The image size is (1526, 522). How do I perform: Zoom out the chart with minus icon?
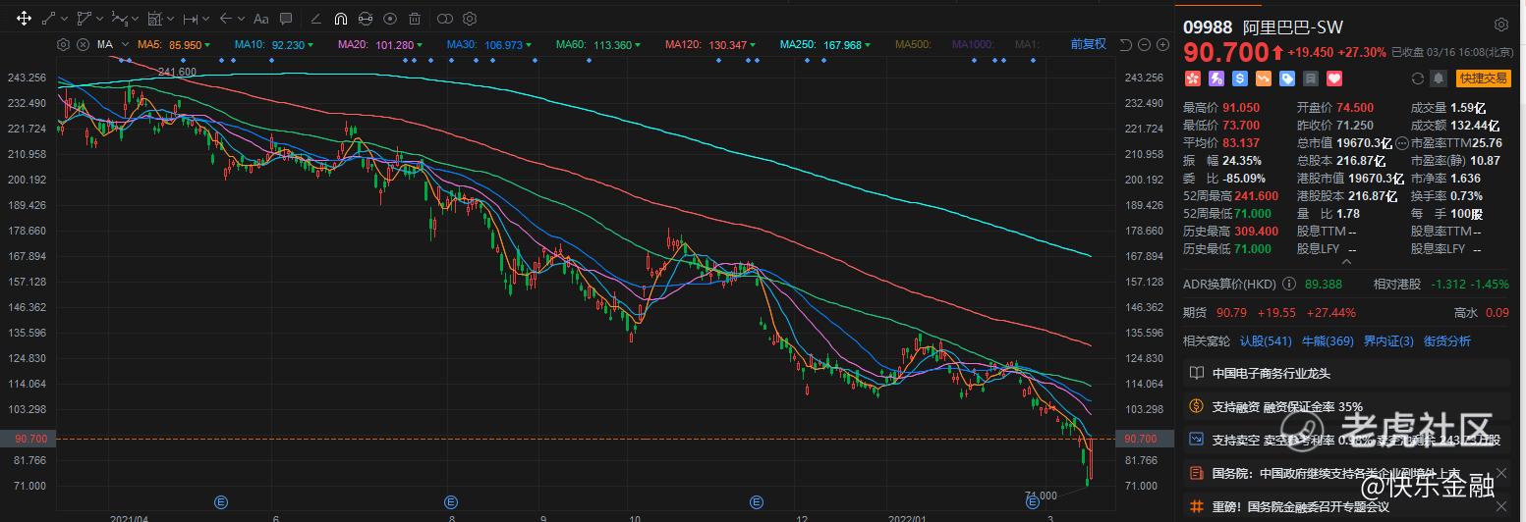pyautogui.click(x=1146, y=44)
